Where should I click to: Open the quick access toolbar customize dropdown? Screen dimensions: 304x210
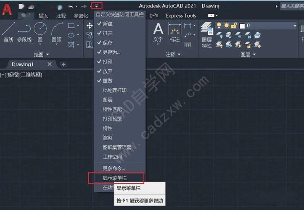[97, 6]
